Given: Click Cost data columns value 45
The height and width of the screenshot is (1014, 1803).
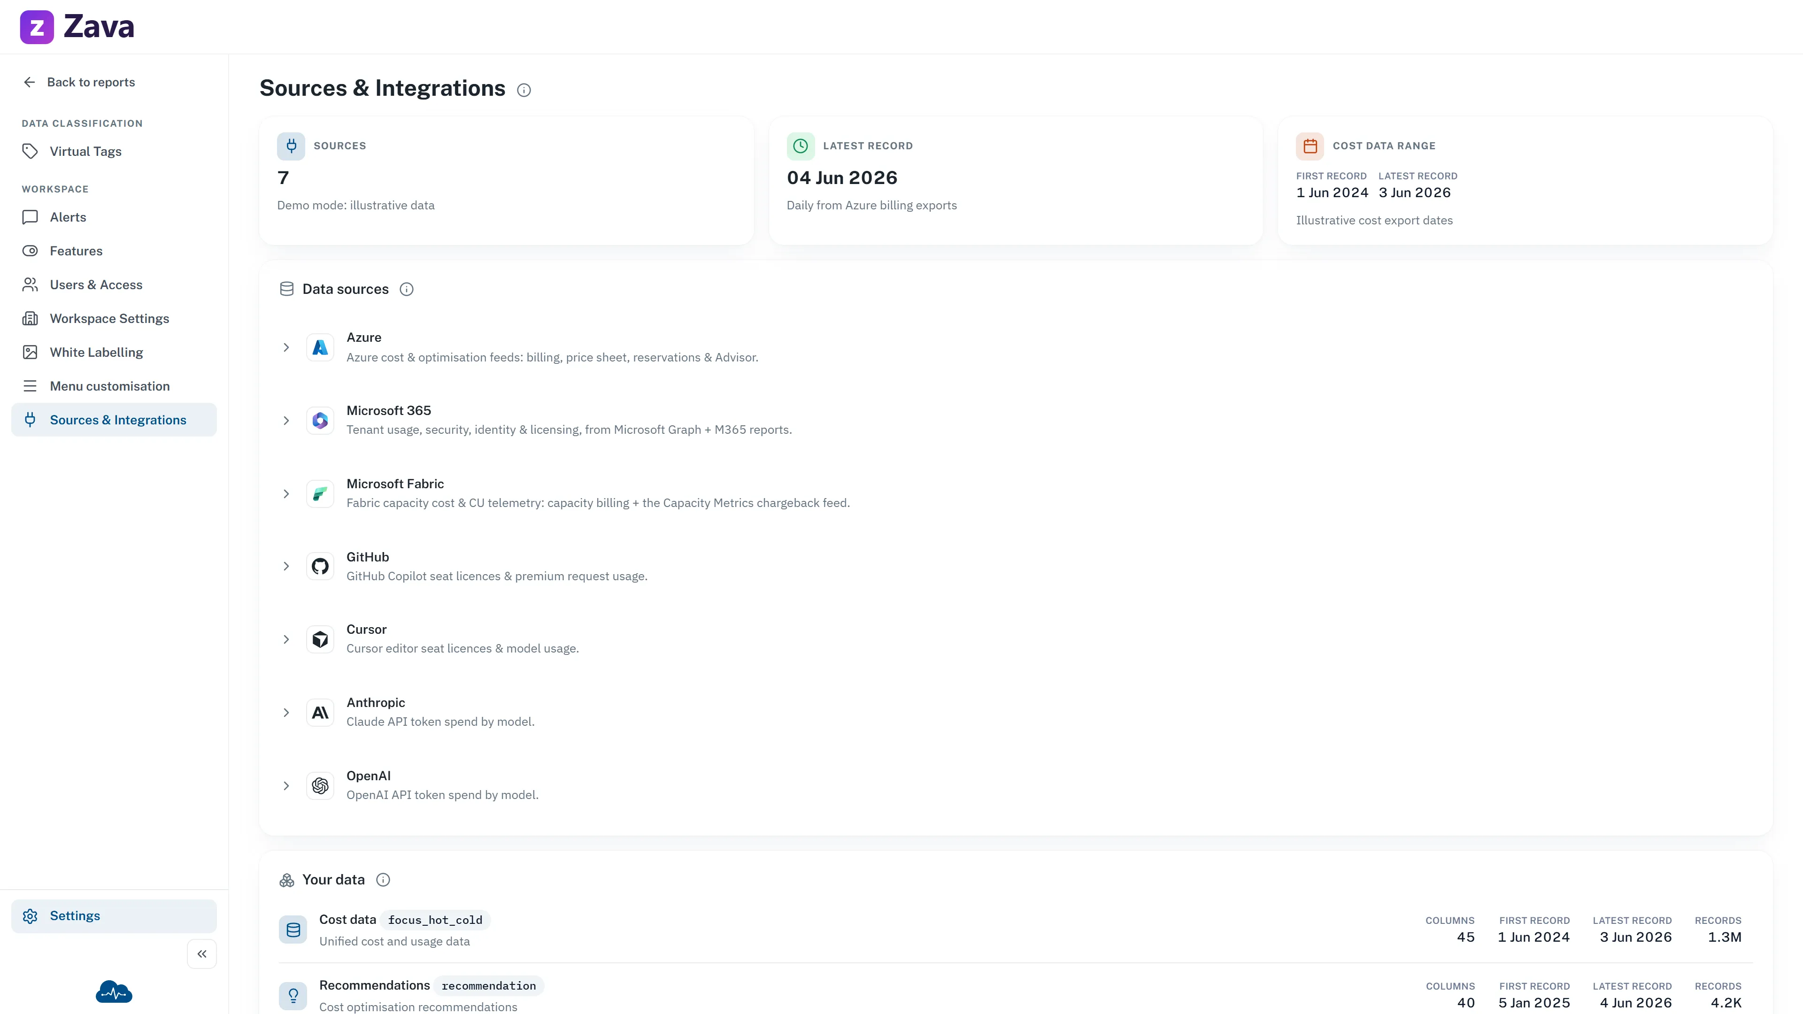Looking at the screenshot, I should coord(1465,938).
